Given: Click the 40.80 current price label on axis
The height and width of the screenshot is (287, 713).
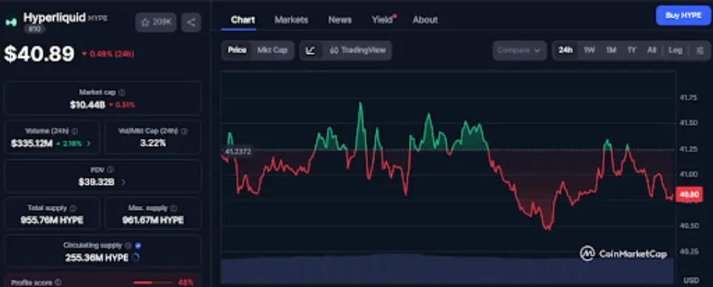Looking at the screenshot, I should pyautogui.click(x=689, y=195).
